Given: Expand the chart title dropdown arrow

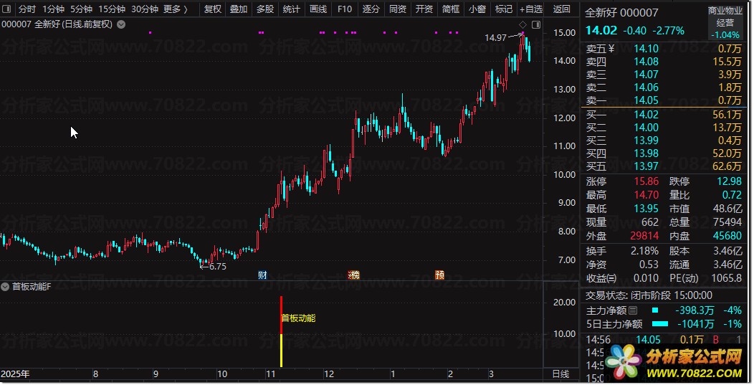Looking at the screenshot, I should (121, 24).
